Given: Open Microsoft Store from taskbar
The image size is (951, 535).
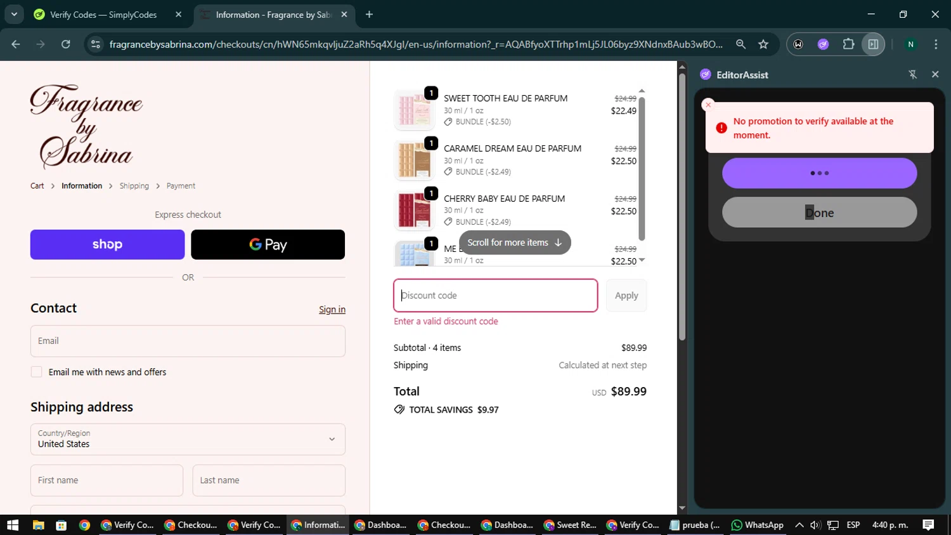Looking at the screenshot, I should pos(61,525).
